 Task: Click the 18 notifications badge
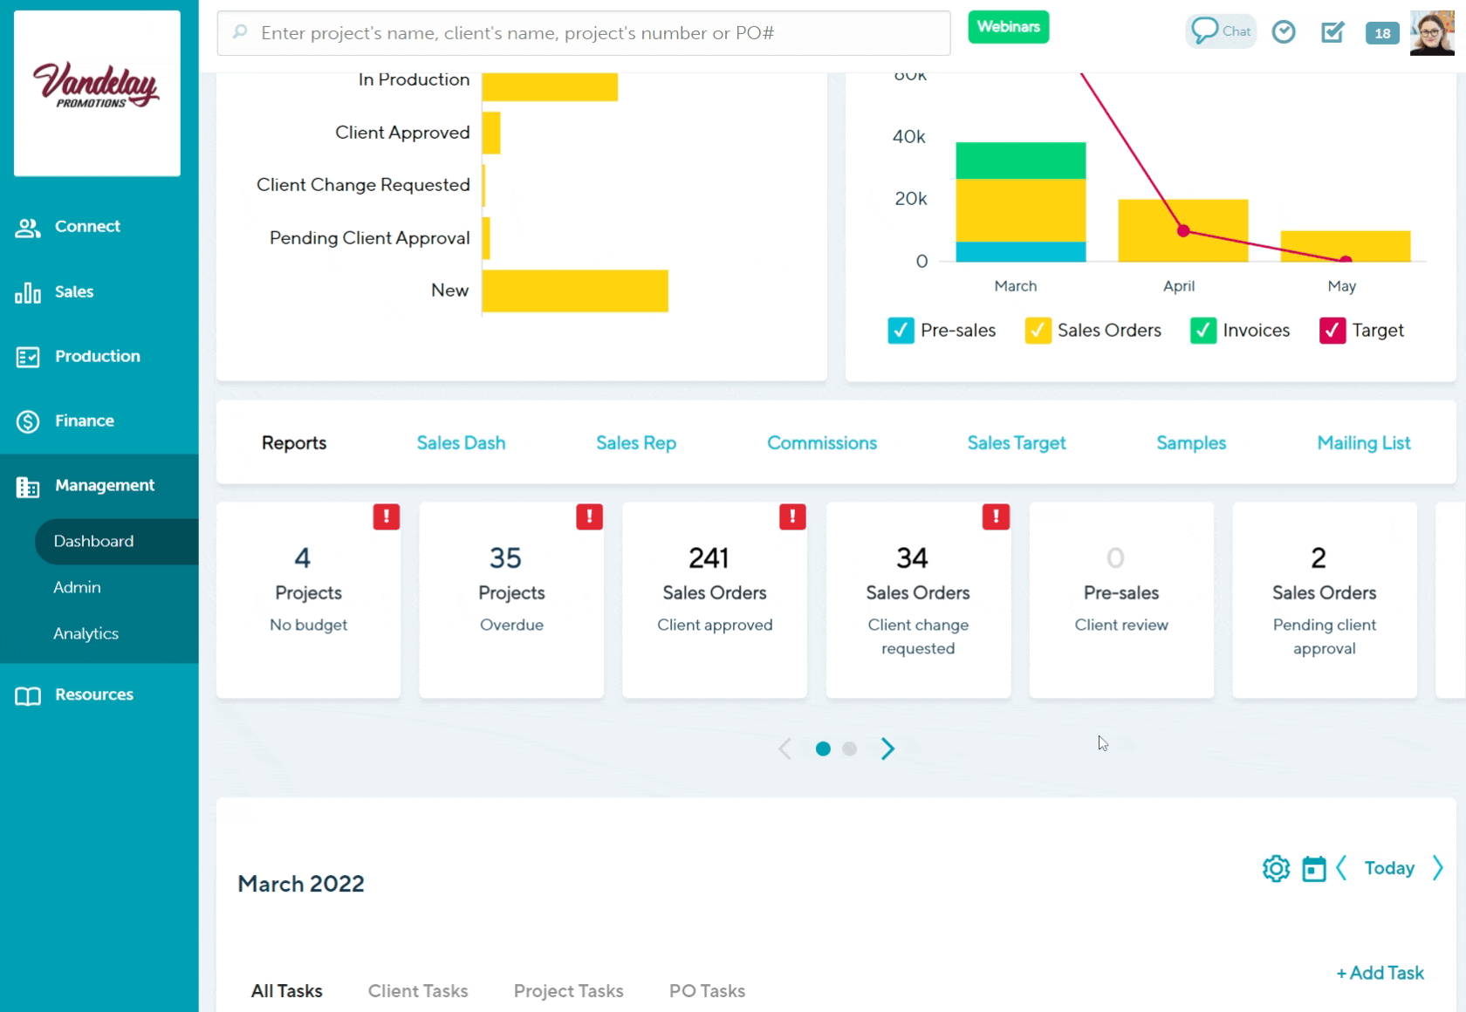pos(1382,33)
